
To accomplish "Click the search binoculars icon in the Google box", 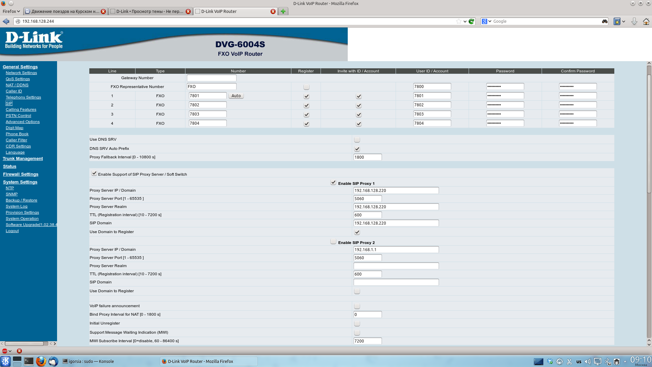I will (x=605, y=21).
